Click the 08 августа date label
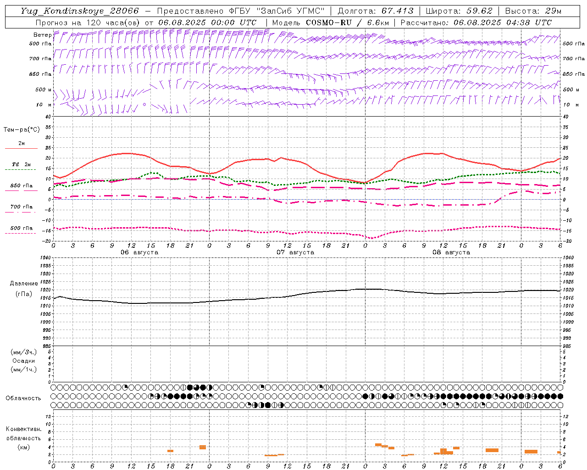Viewport: 587px width, 470px height. pyautogui.click(x=451, y=252)
